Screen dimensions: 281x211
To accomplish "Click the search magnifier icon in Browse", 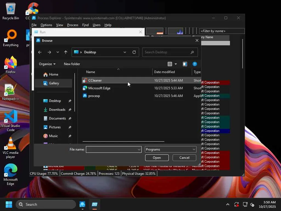I will tap(192, 52).
